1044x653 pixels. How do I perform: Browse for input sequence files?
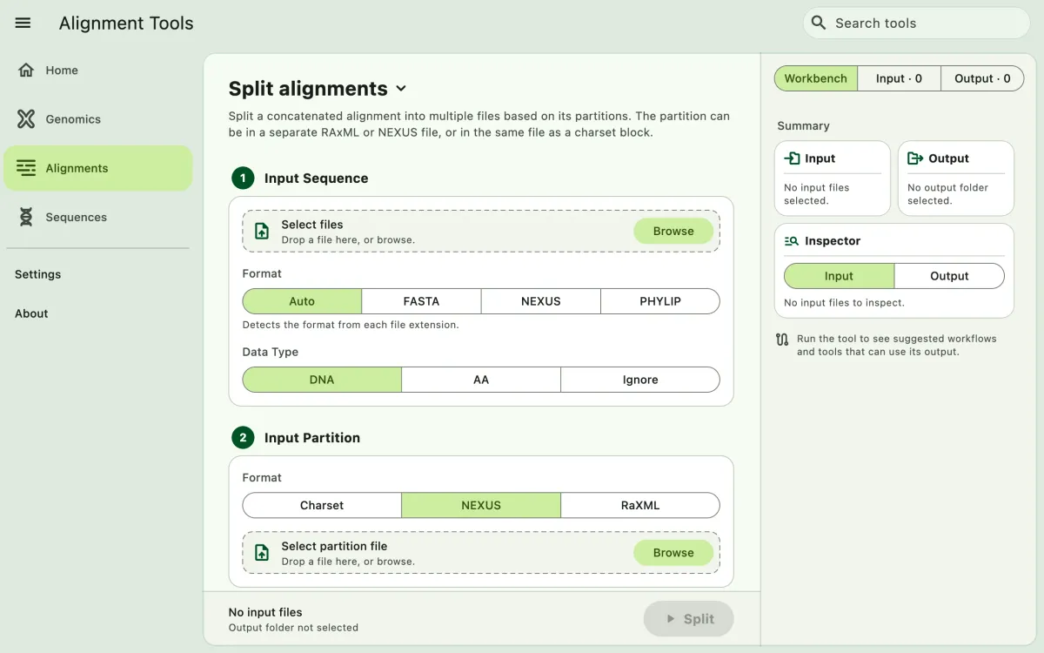point(673,231)
